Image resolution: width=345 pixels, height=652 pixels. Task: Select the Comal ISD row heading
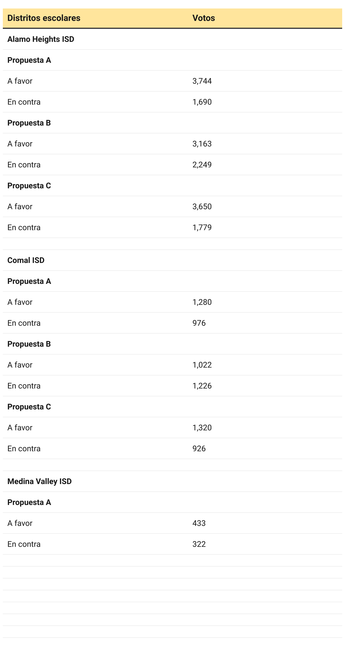click(26, 260)
